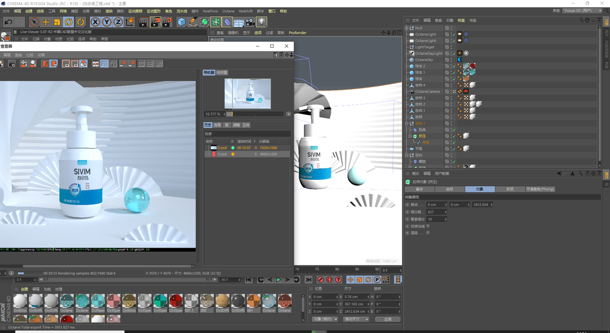Open ProRender menu in viewport

[298, 33]
